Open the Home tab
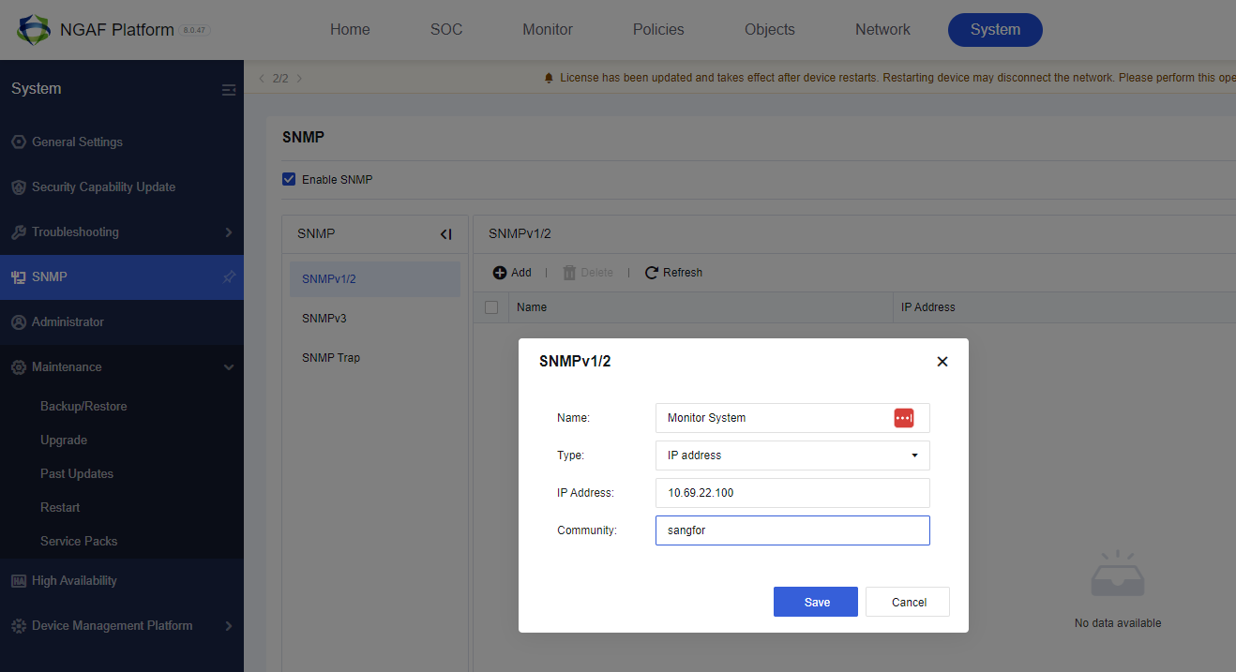1236x672 pixels. [x=350, y=30]
